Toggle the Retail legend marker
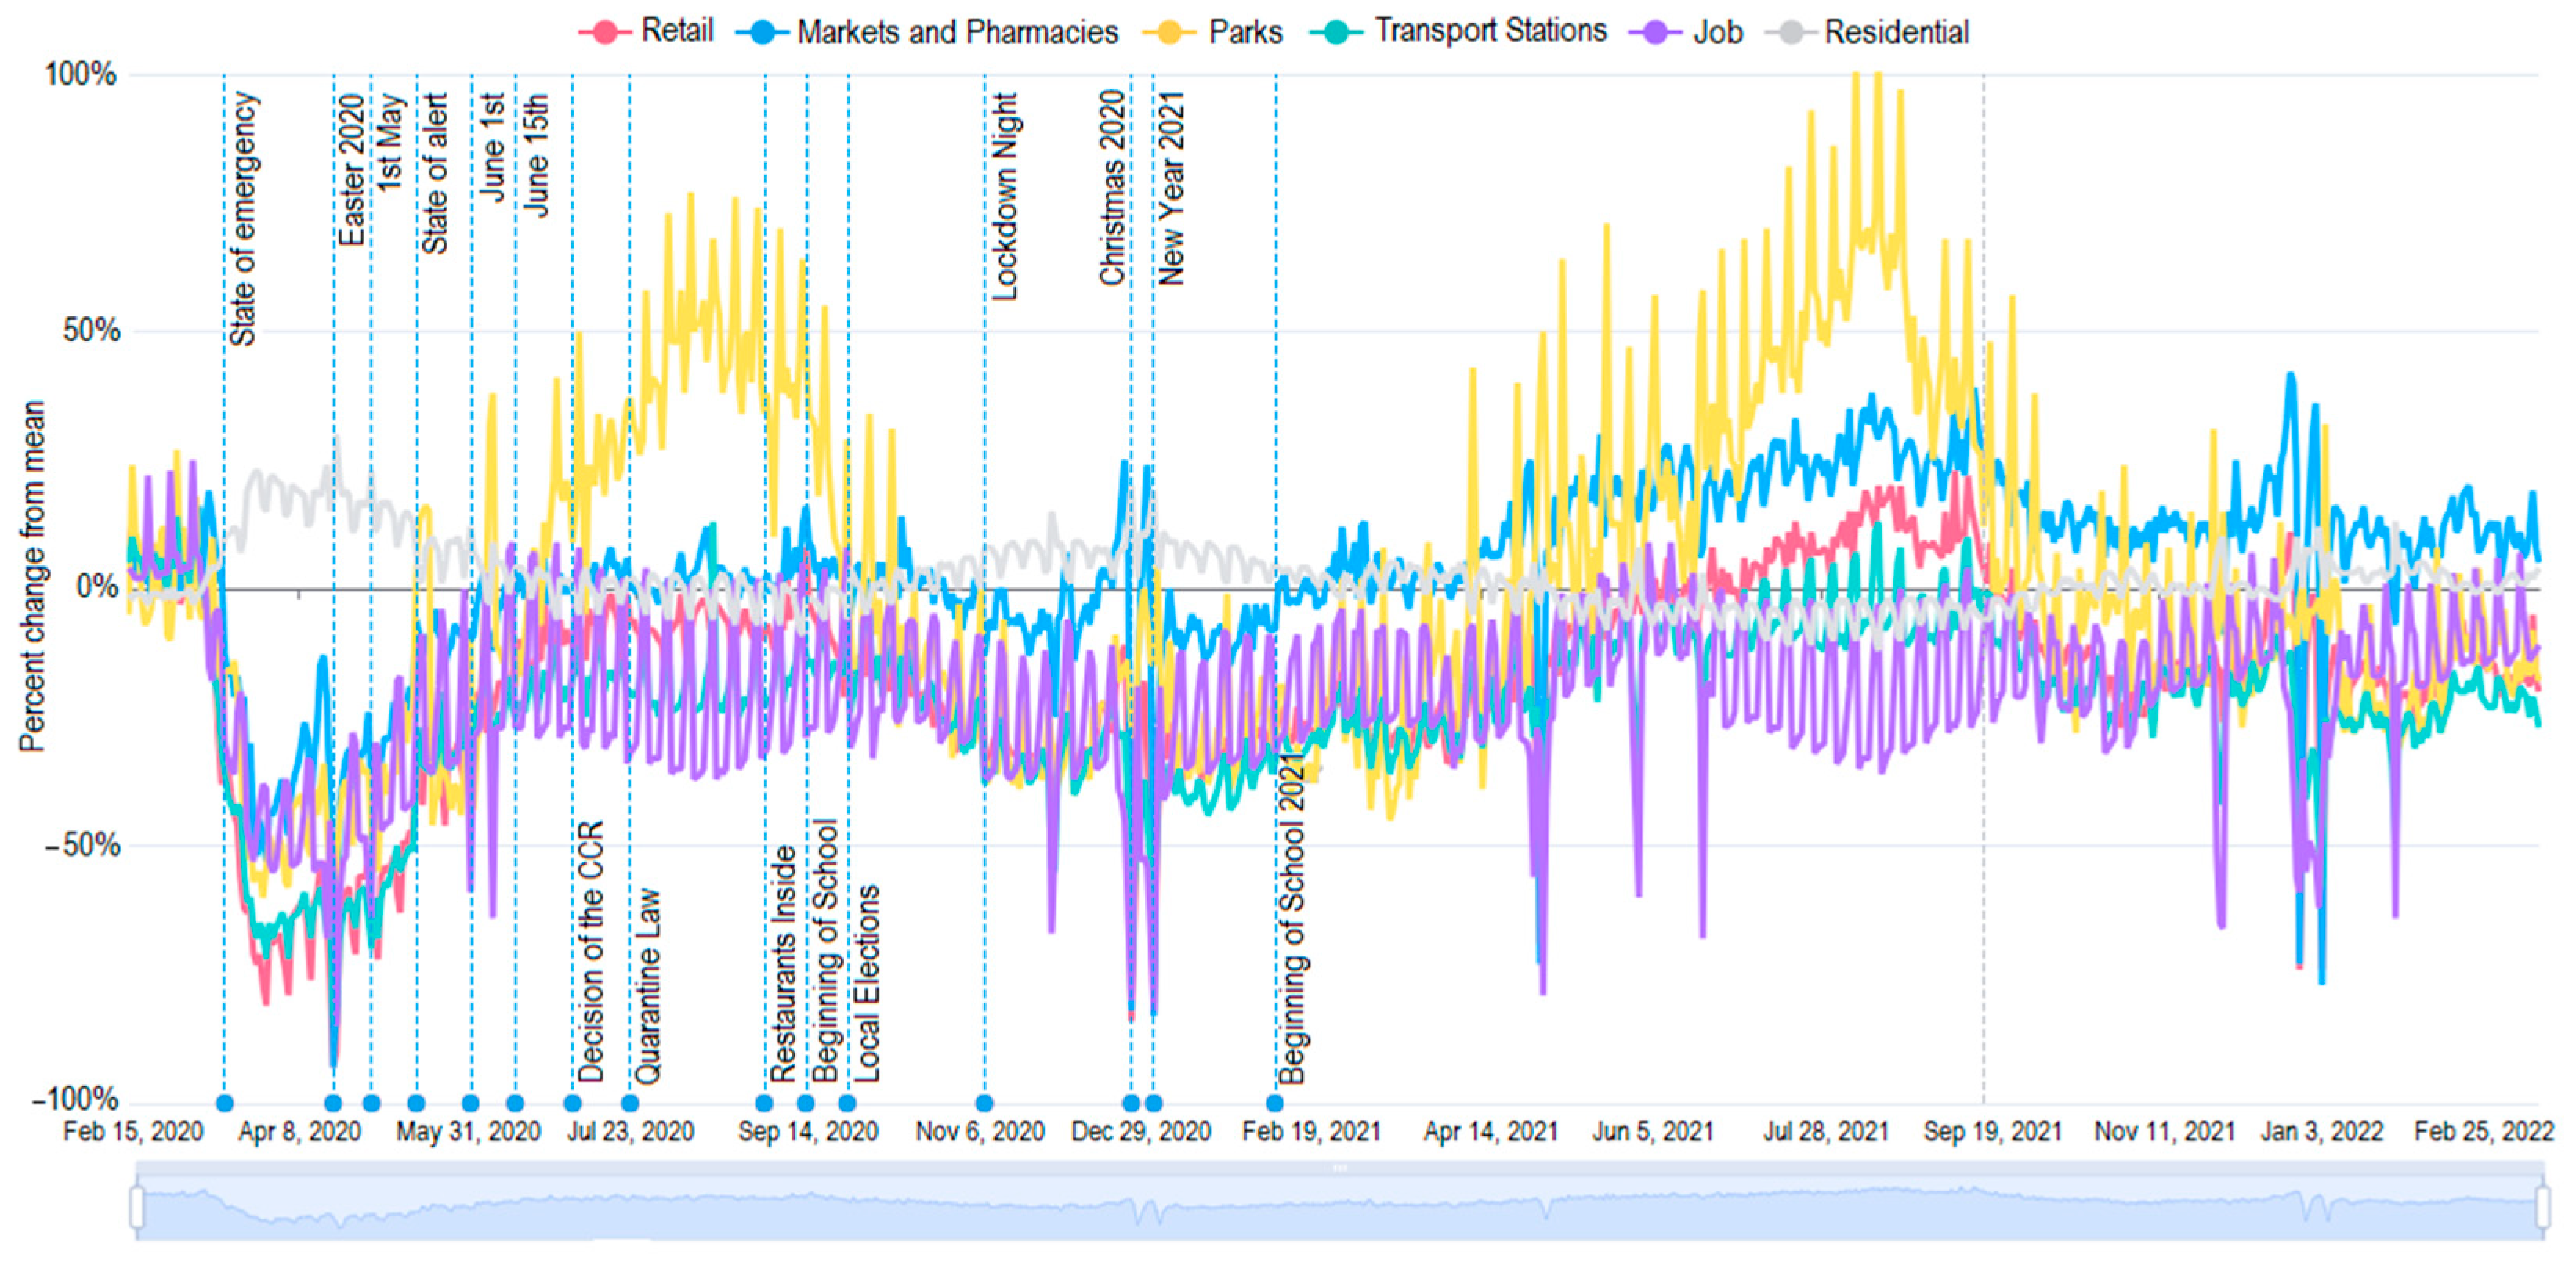The height and width of the screenshot is (1261, 2576). click(x=605, y=32)
